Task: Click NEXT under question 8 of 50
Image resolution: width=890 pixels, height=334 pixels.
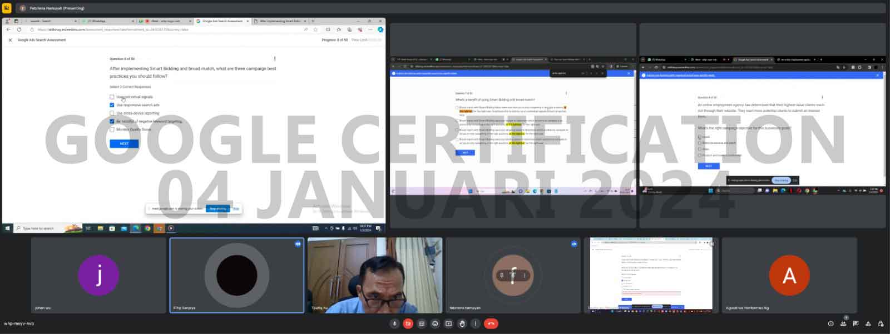Action: point(124,143)
